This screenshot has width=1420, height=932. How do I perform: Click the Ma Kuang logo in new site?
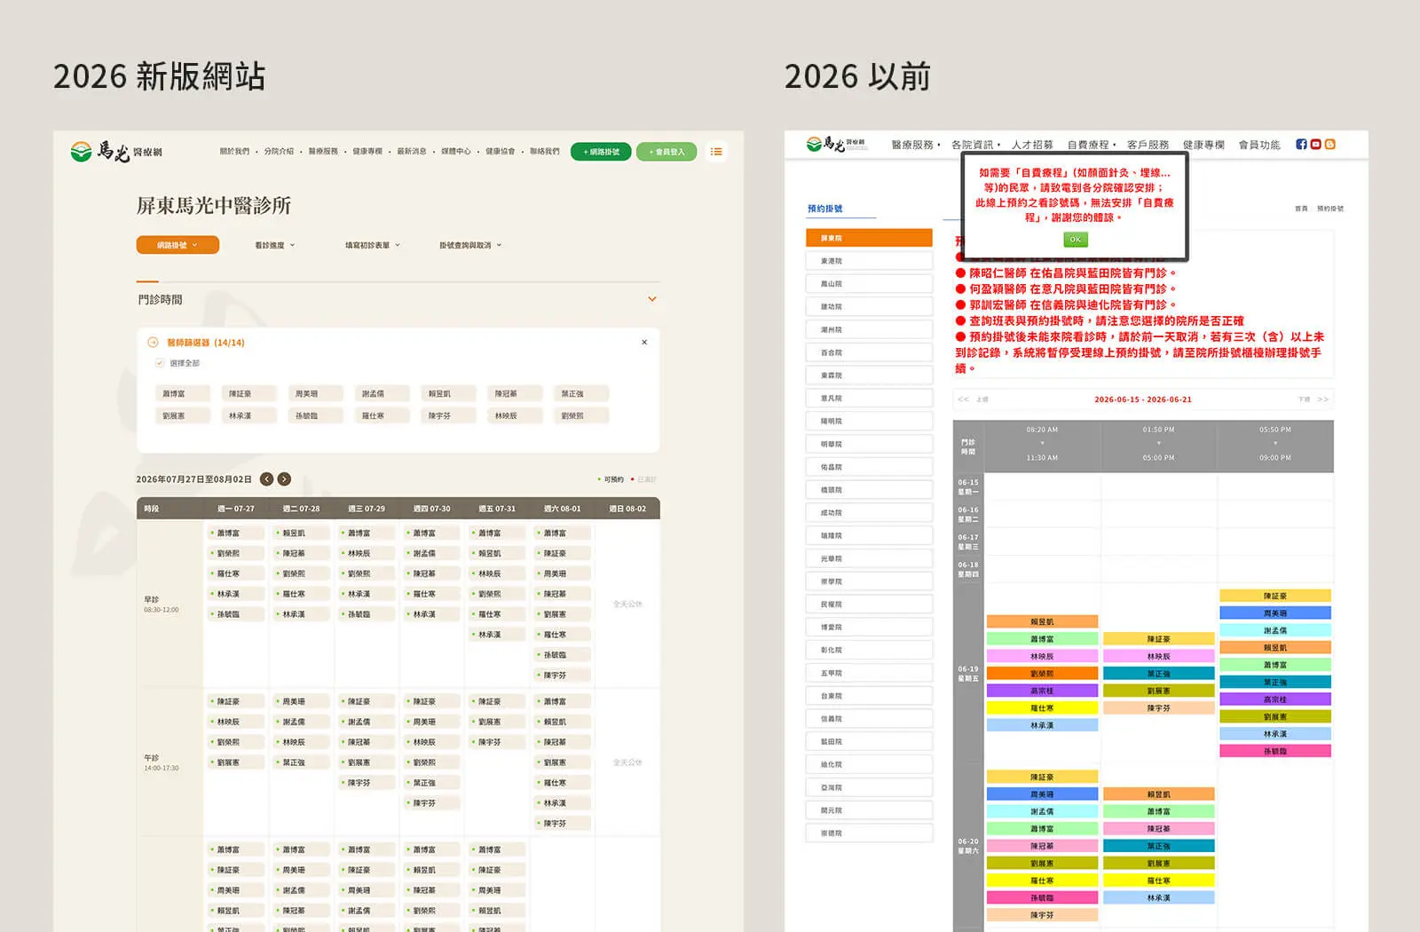coord(116,152)
